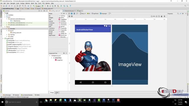Select the AppCompat palette category

coord(52,35)
